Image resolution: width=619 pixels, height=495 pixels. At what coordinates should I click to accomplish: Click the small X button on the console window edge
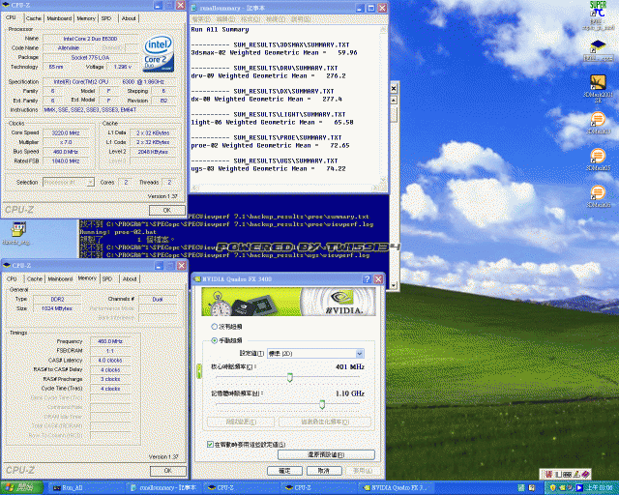pyautogui.click(x=394, y=88)
